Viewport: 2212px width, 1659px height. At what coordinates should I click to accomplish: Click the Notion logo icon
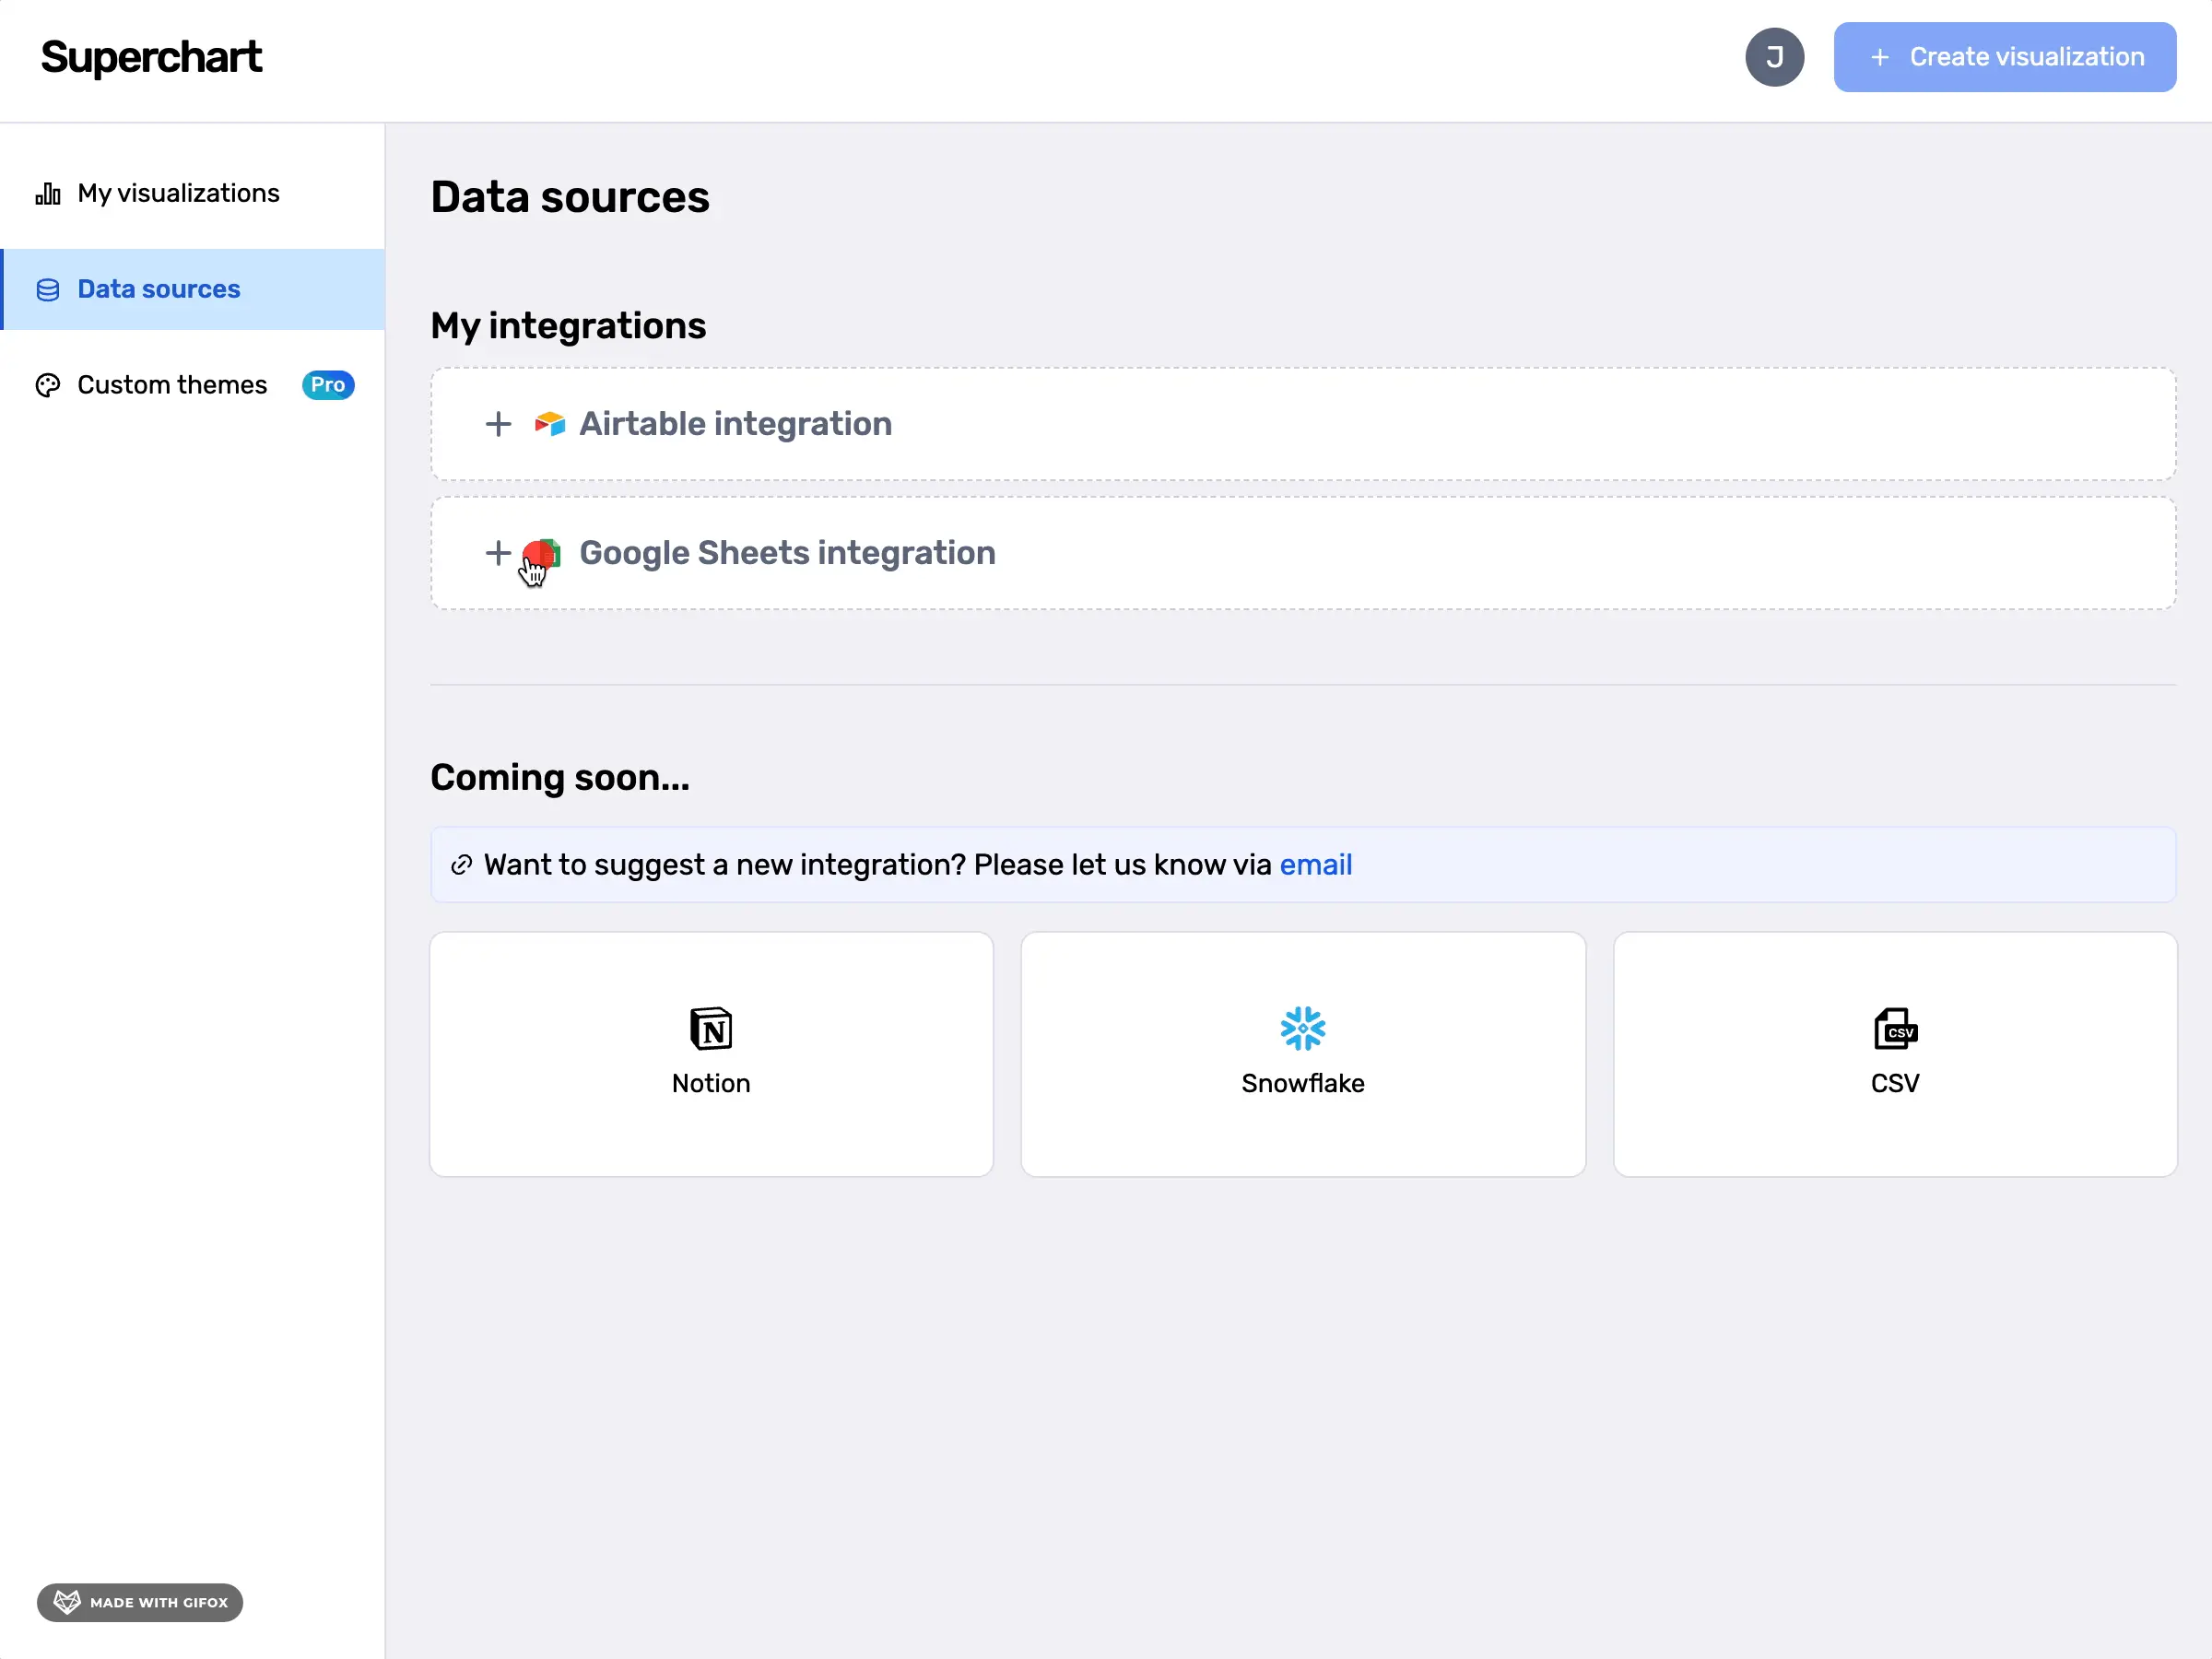tap(711, 1029)
